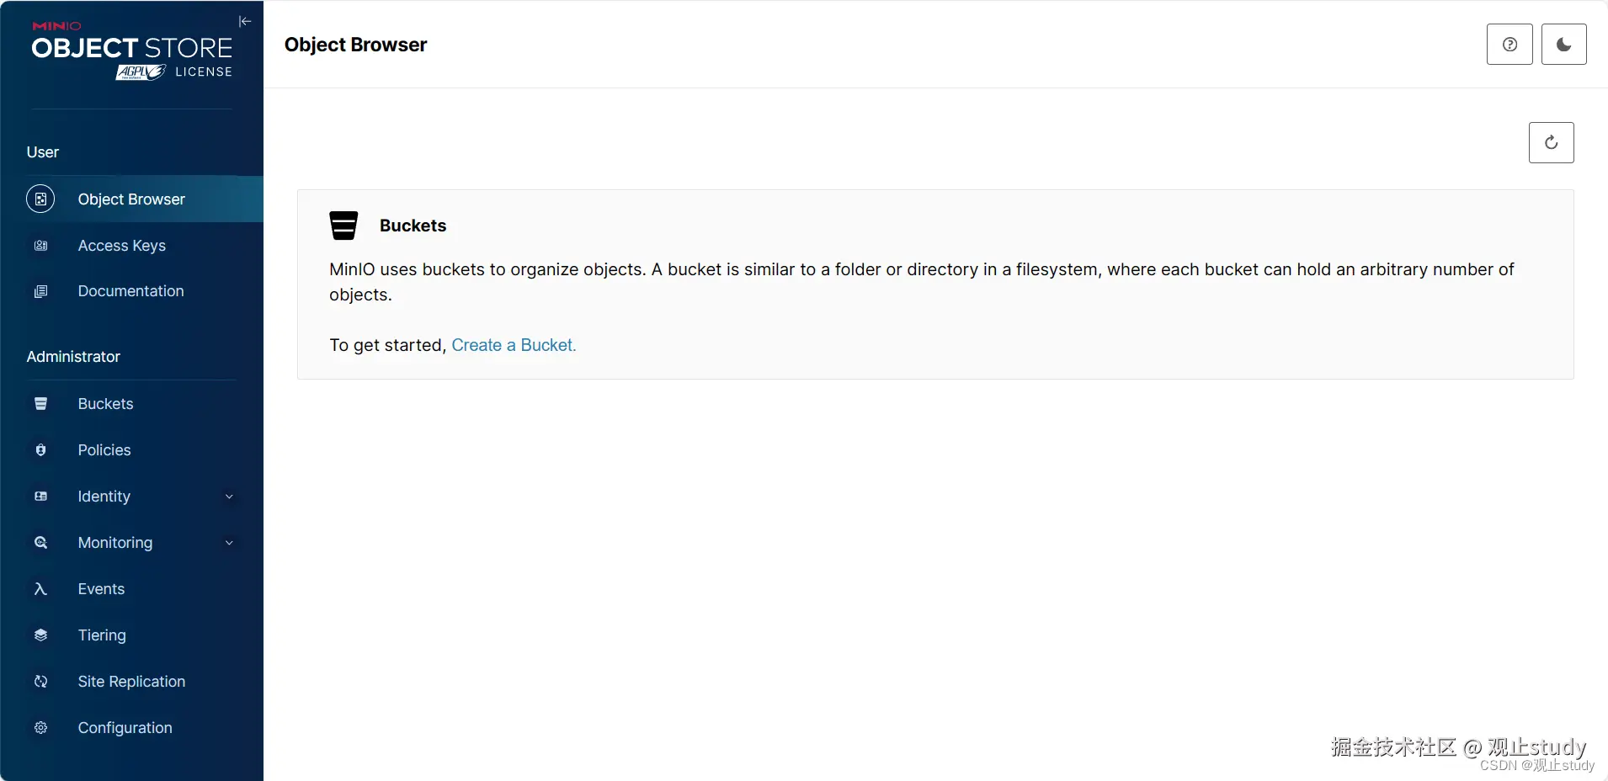
Task: Select Monitoring in the sidebar
Action: pos(115,543)
